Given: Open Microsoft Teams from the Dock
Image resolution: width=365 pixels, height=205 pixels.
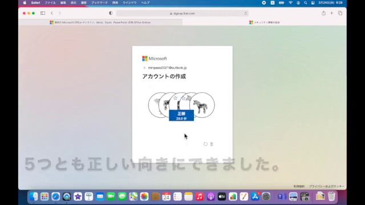Looking at the screenshot, I should [282, 196].
